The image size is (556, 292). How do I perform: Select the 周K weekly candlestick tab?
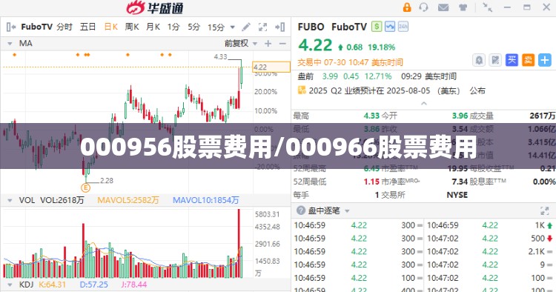[x=132, y=27]
